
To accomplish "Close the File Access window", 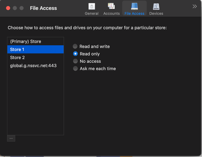I will pyautogui.click(x=8, y=8).
